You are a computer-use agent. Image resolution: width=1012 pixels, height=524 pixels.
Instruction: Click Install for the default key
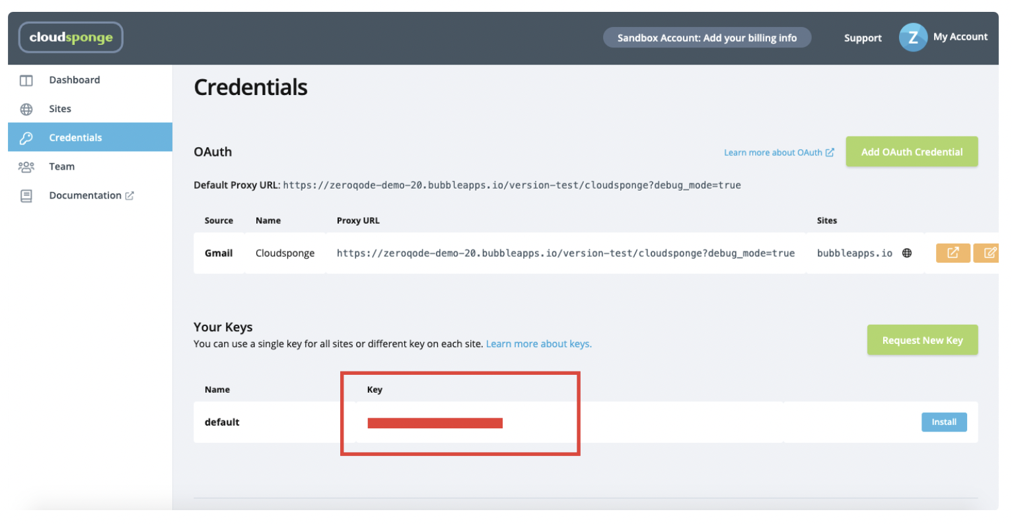(x=944, y=422)
